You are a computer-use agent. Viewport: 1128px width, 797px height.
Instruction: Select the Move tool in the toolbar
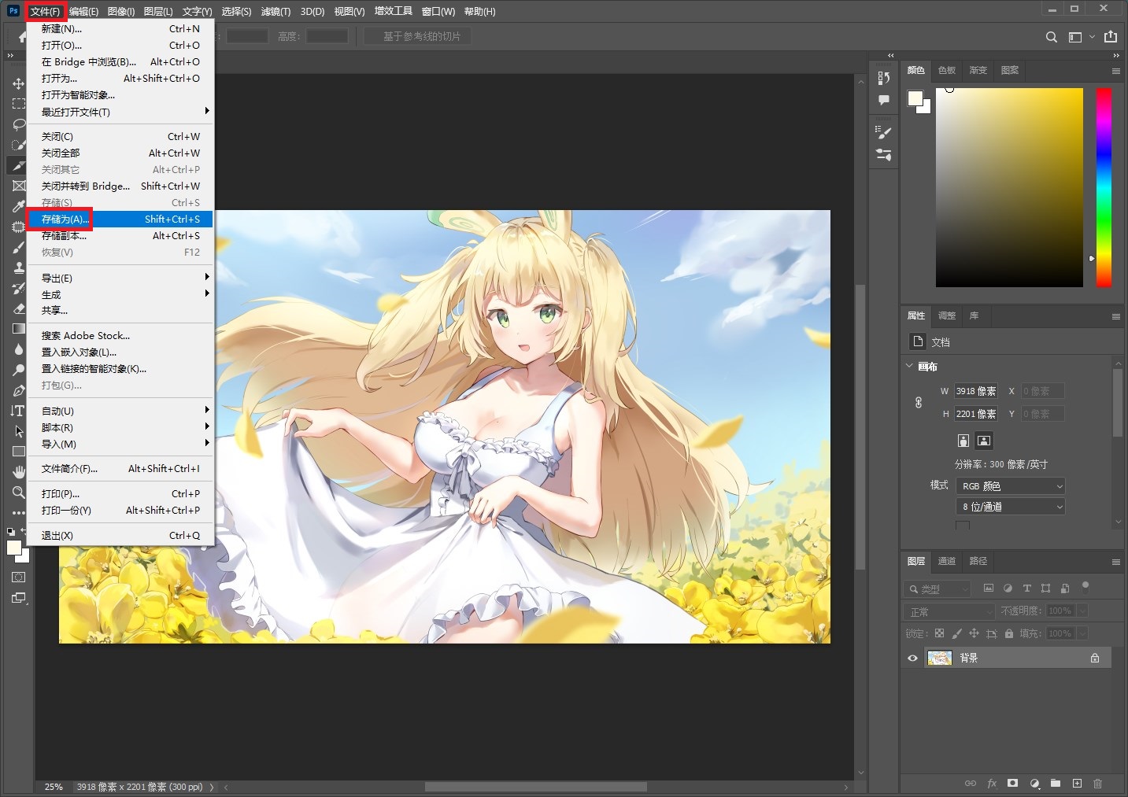18,83
